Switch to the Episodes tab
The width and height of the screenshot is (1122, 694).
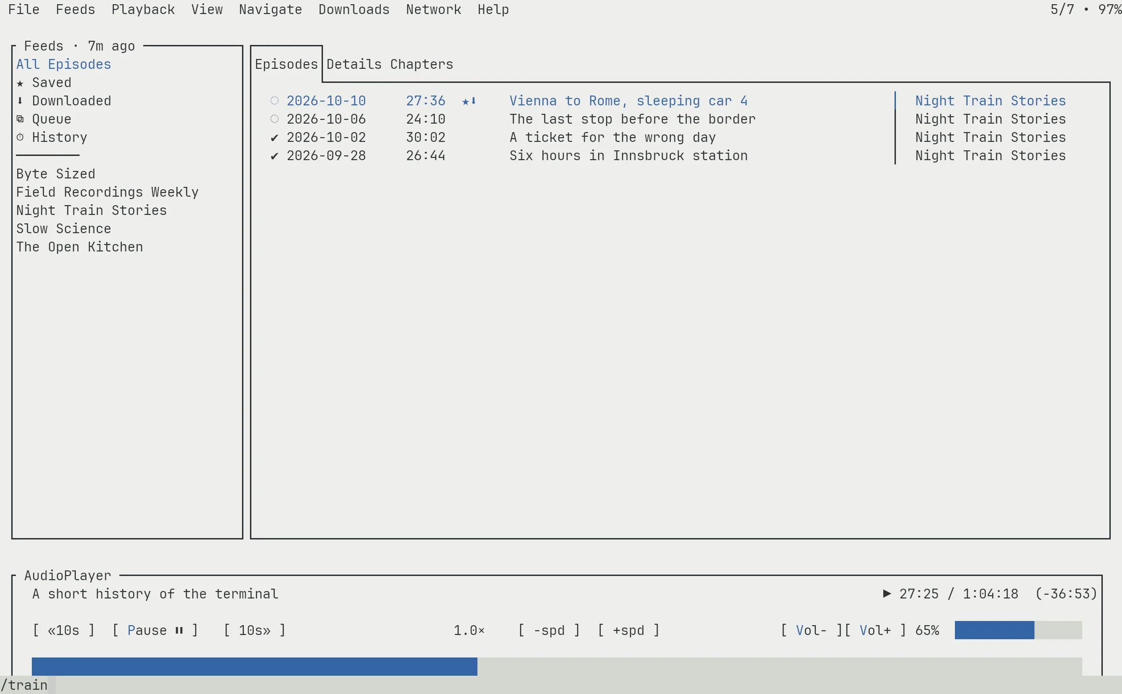pyautogui.click(x=286, y=64)
